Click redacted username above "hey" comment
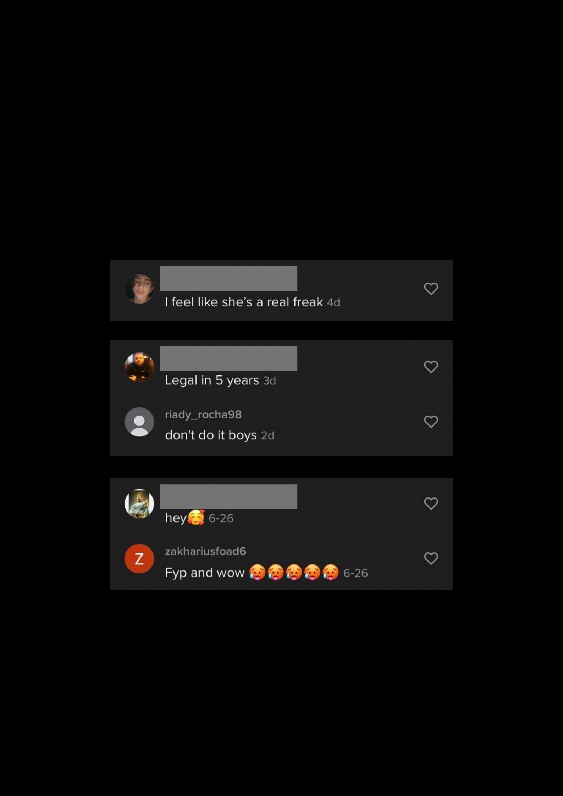This screenshot has height=796, width=563. click(x=228, y=497)
